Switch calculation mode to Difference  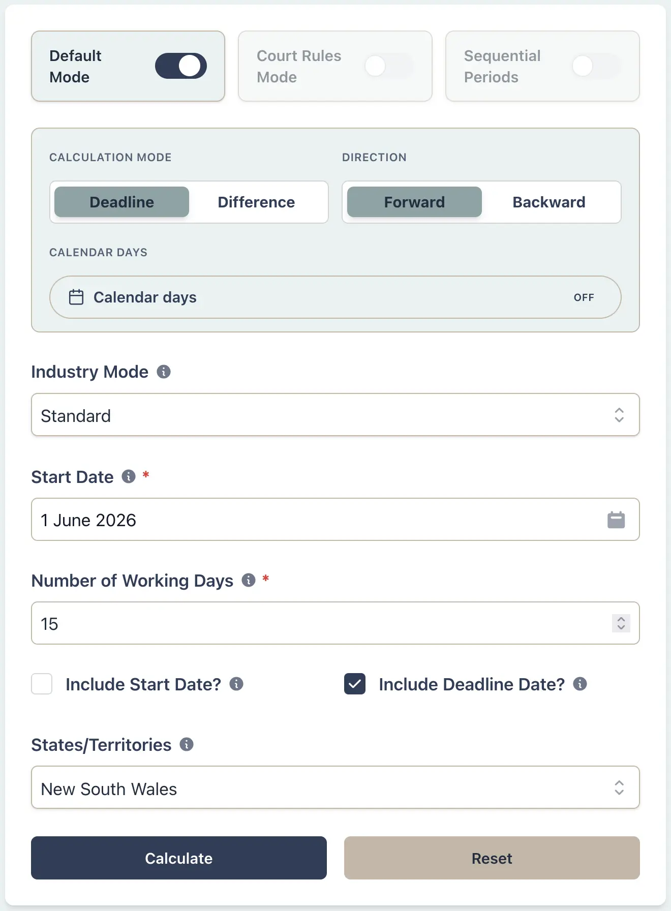click(256, 202)
